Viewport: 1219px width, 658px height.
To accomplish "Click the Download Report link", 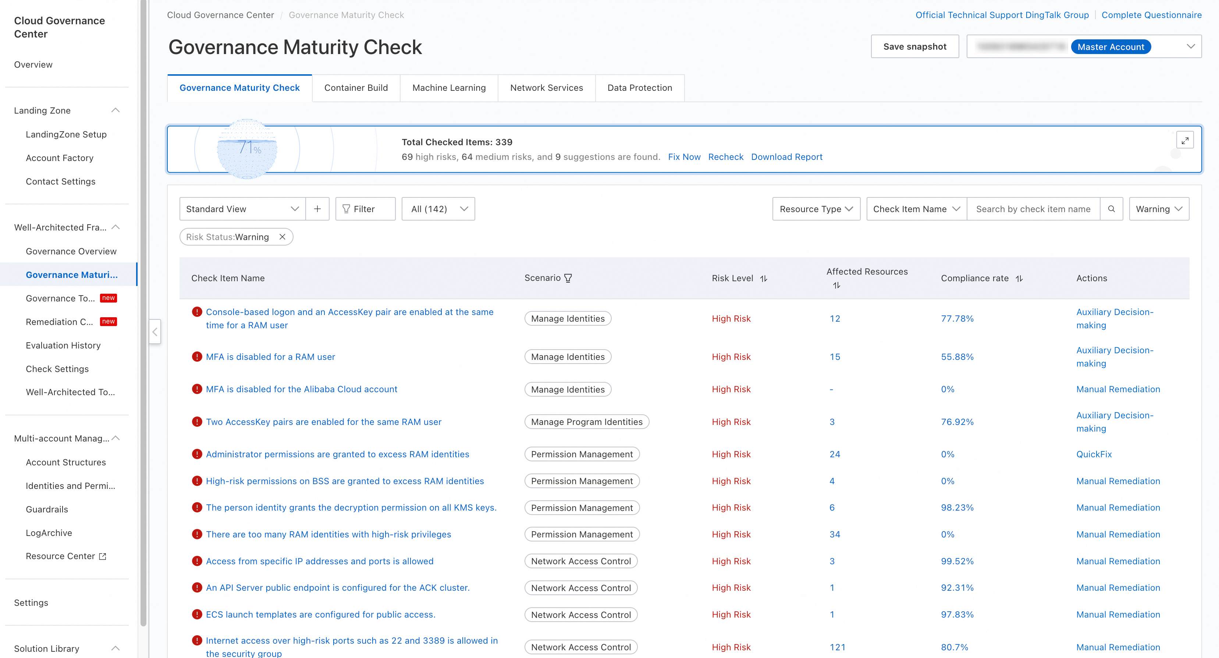I will [786, 157].
